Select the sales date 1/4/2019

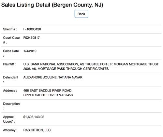pyautogui.click(x=30, y=51)
